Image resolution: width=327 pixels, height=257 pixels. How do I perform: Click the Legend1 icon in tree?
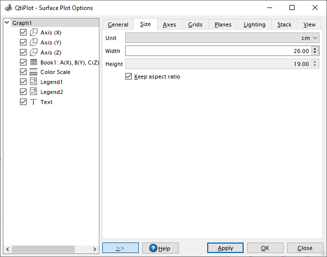coord(33,82)
